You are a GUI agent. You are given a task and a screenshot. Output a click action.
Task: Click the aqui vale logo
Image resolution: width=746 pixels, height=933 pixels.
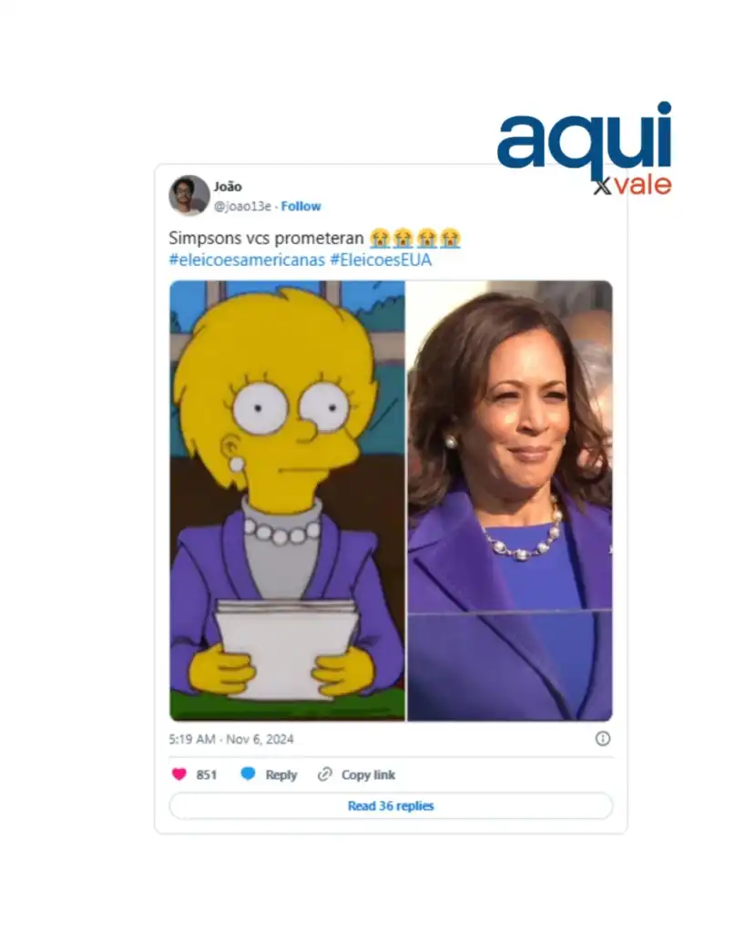click(x=585, y=149)
